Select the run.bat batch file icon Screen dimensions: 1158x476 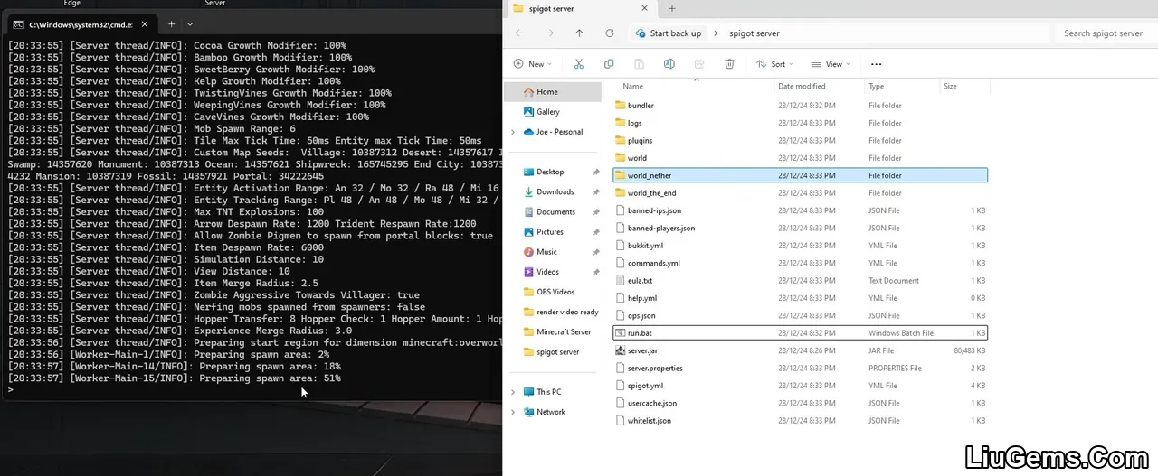click(x=620, y=333)
